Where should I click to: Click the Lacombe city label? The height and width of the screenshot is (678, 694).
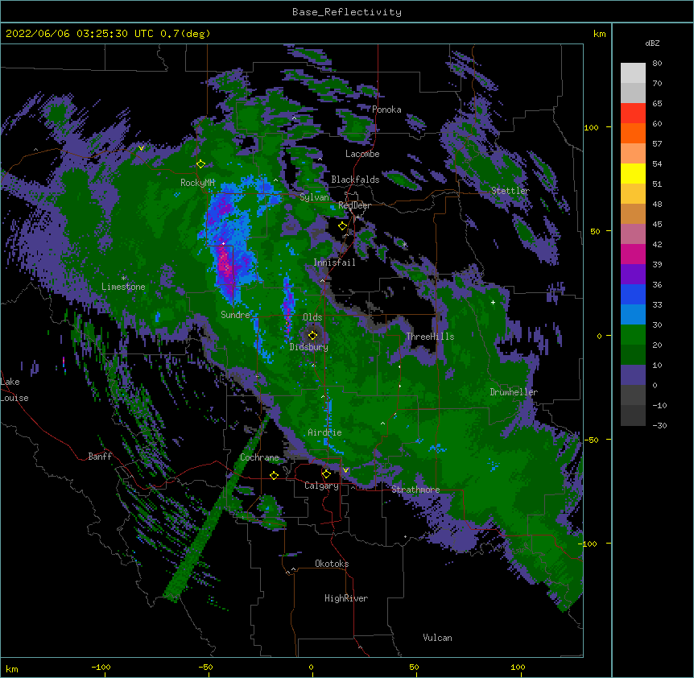tap(362, 154)
